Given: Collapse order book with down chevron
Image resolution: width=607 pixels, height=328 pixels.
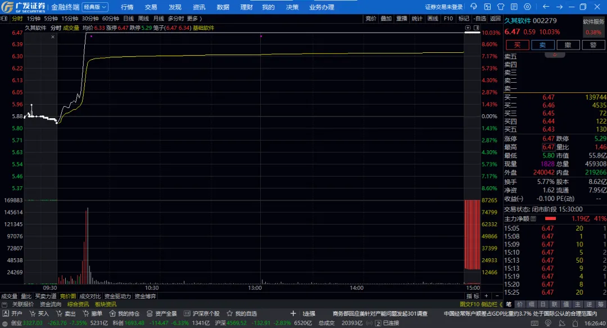Looking at the screenshot, I should pyautogui.click(x=555, y=55).
